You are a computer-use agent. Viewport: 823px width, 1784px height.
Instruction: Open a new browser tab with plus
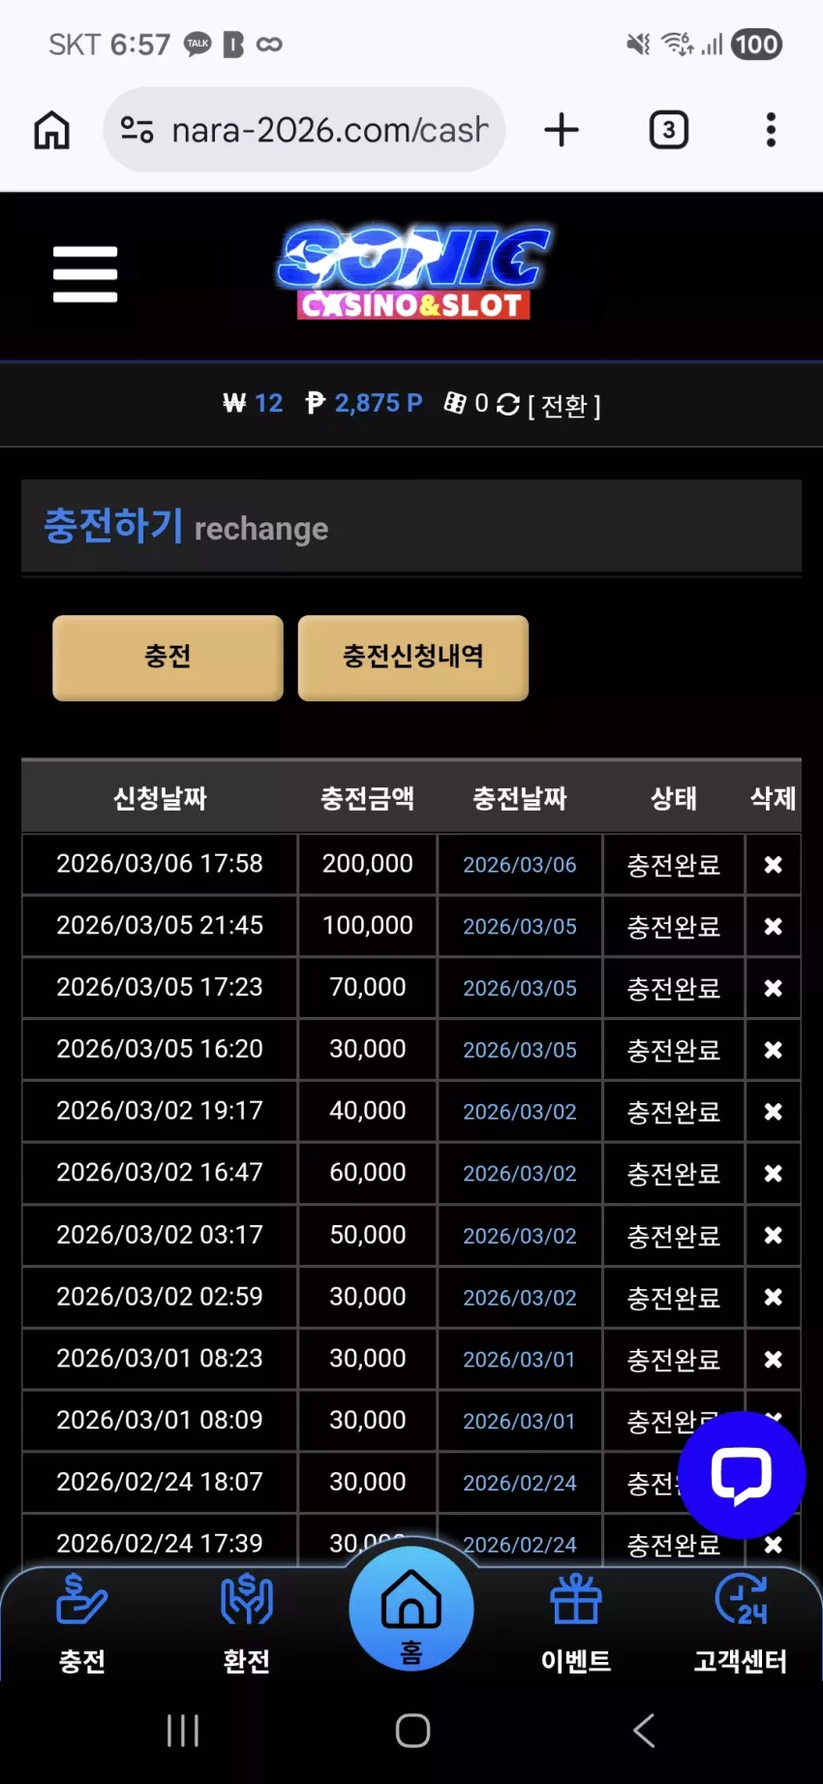(562, 130)
